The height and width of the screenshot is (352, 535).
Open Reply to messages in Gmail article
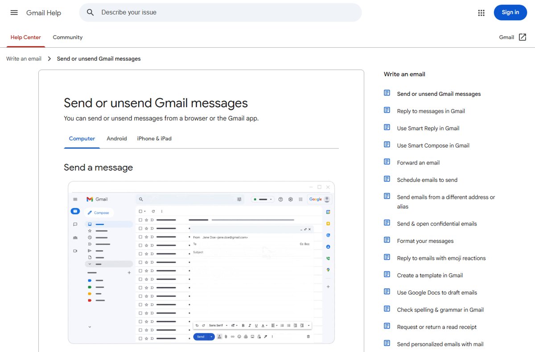coord(431,111)
